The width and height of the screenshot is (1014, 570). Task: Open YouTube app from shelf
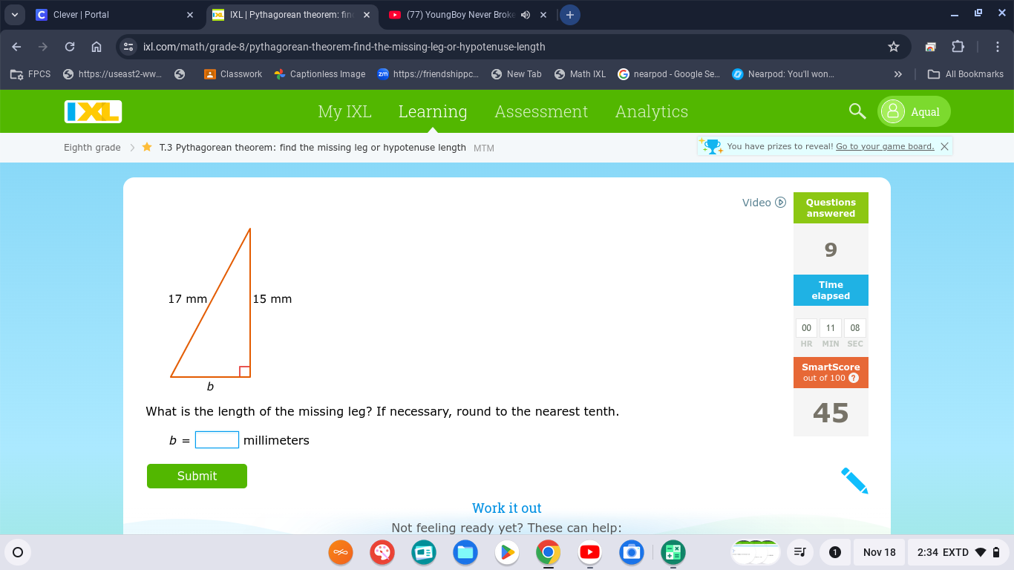(590, 552)
